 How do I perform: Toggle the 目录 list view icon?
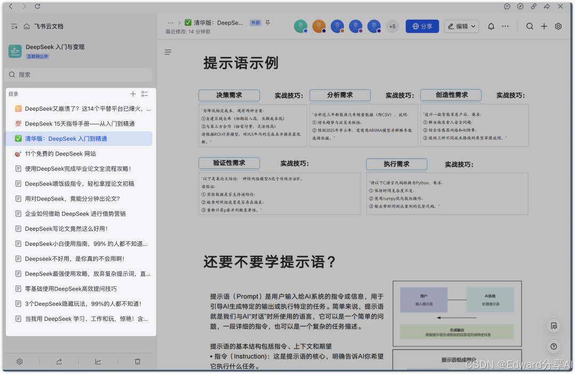point(145,94)
